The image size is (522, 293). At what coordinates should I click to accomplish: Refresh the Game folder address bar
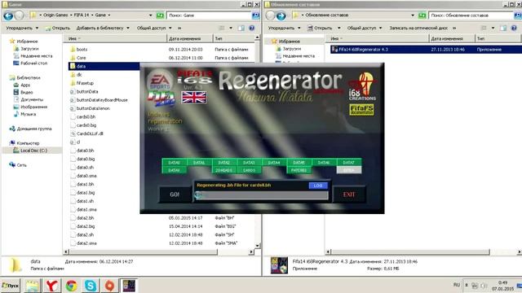click(x=160, y=15)
